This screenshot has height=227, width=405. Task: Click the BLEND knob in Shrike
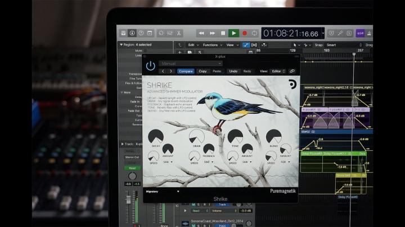coord(274,137)
